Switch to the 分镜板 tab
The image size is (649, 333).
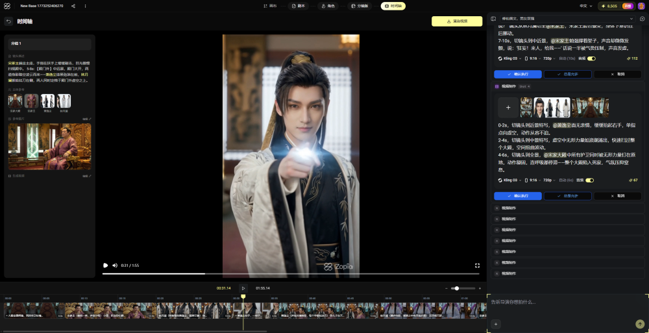(360, 6)
